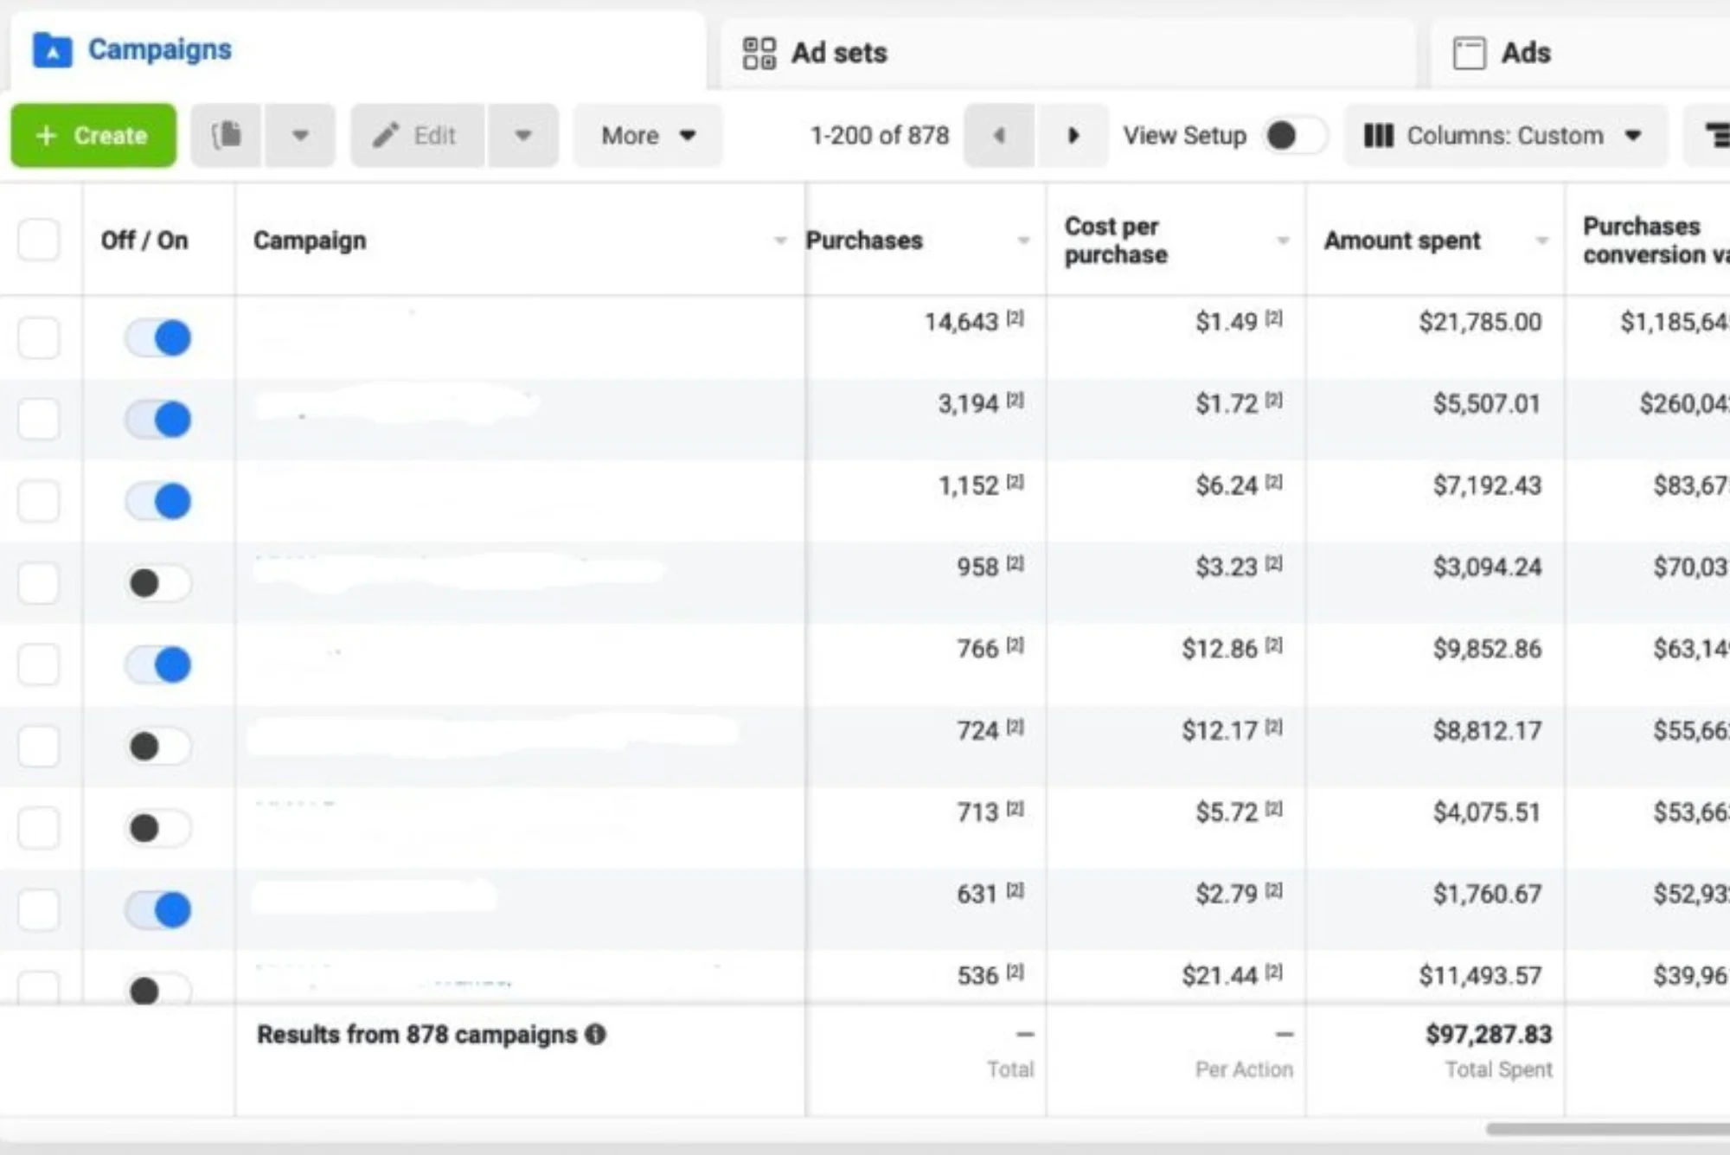Turn on the campaign with 958 purchases
Screen dimensions: 1730x1155
pyautogui.click(x=158, y=583)
